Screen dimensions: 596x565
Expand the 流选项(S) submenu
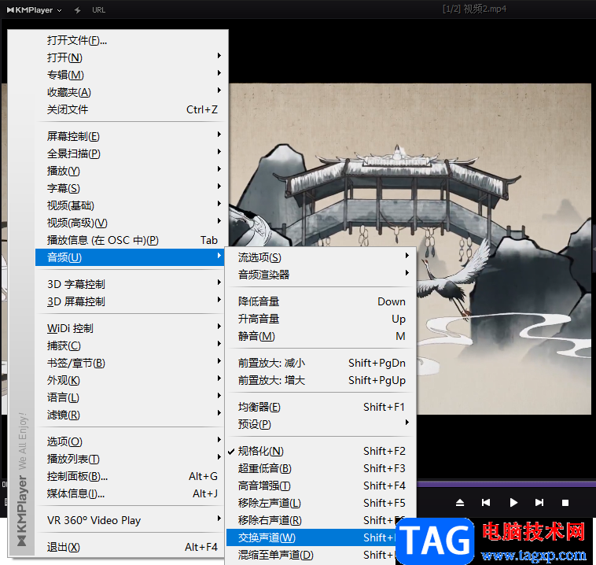322,257
